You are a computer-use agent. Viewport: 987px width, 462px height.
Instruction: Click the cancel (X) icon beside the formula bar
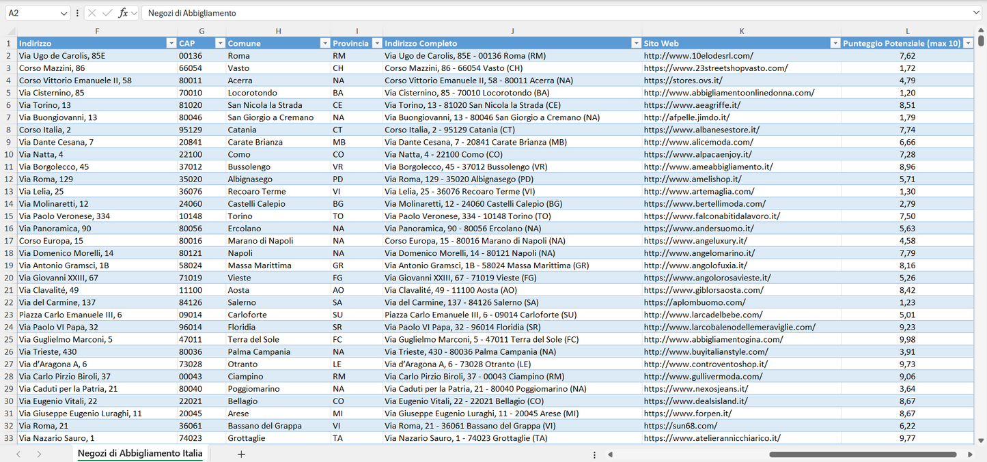92,12
